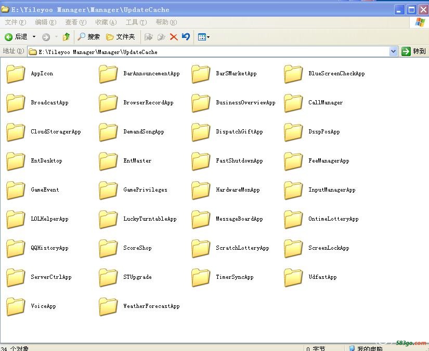Click the red Delete X icon

[174, 37]
